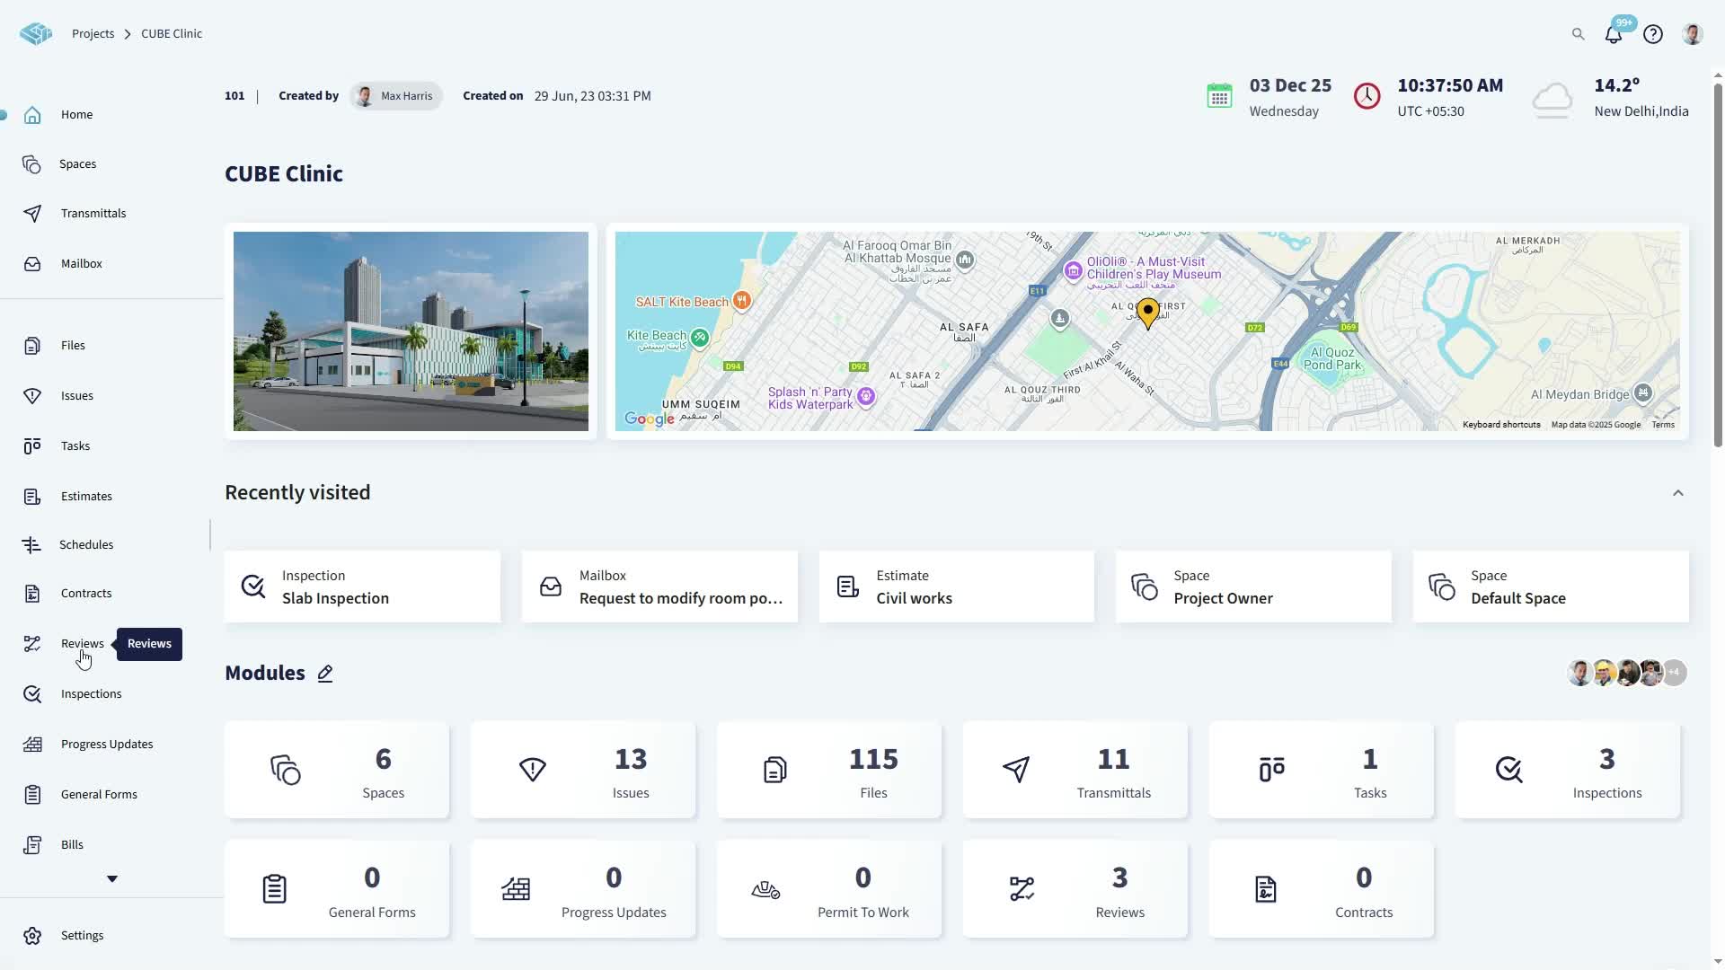This screenshot has height=970, width=1725.
Task: Open the 115 Files module tile
Action: [829, 771]
